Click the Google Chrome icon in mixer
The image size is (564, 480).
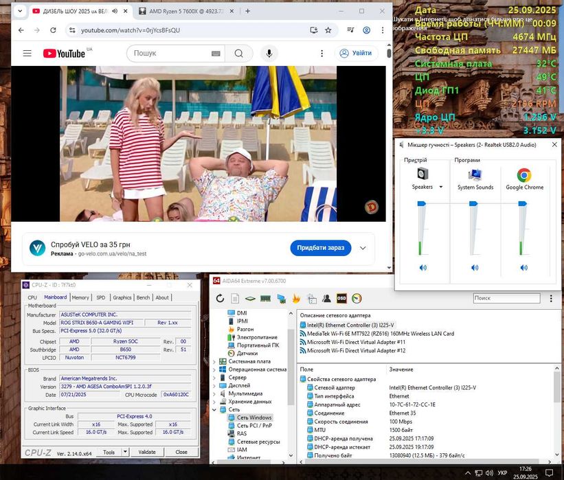(x=524, y=175)
